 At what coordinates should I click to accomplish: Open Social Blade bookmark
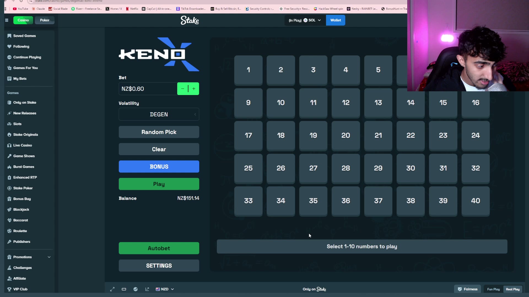pyautogui.click(x=58, y=9)
